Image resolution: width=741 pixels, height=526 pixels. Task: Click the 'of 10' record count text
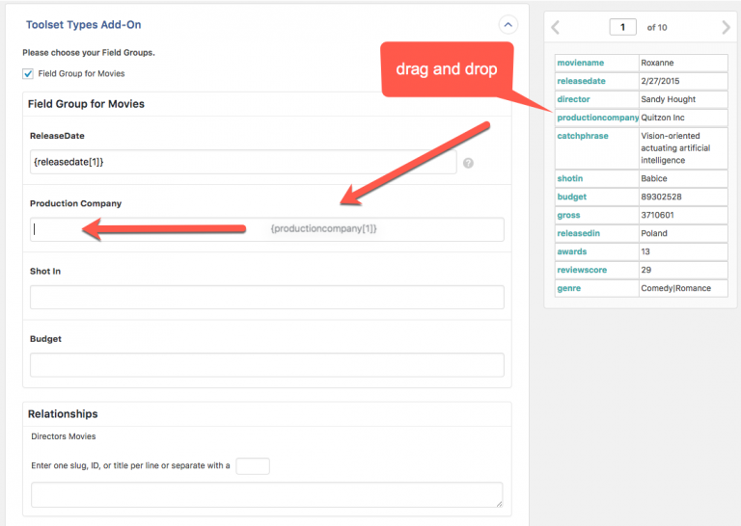click(x=657, y=27)
